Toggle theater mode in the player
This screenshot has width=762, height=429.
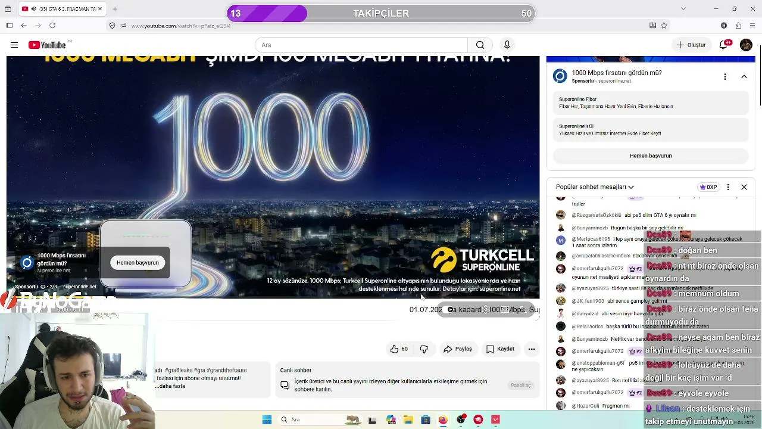click(504, 309)
